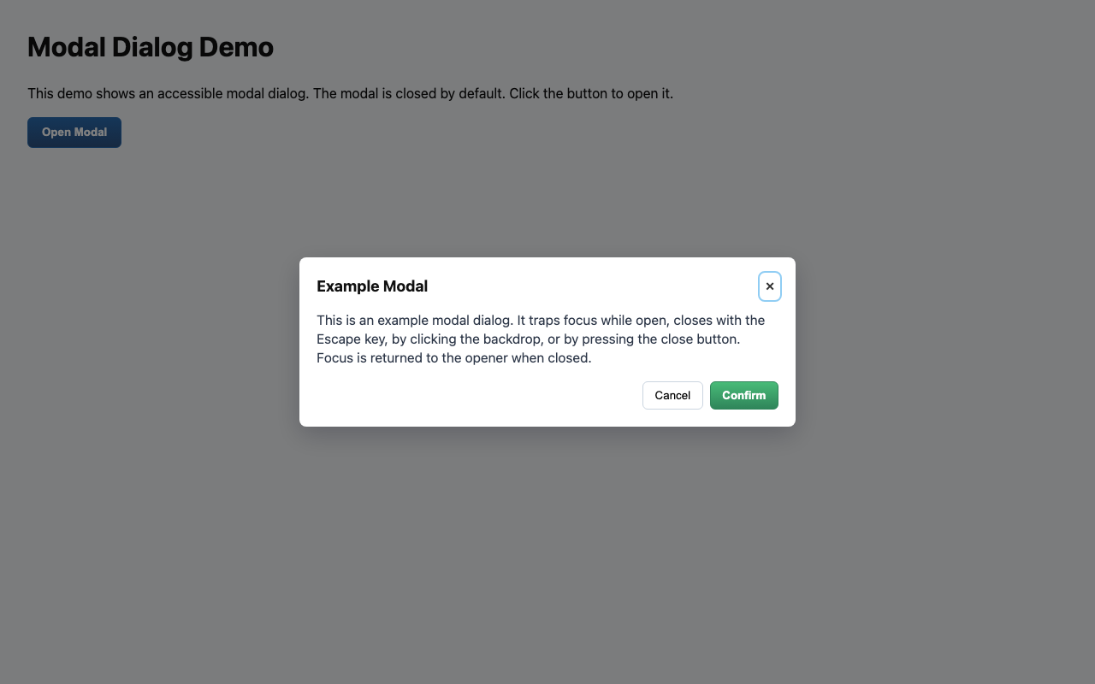This screenshot has width=1095, height=684.
Task: Select the Example Modal title text
Action: tap(372, 286)
